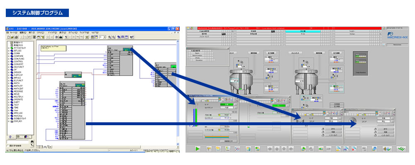Click the green checkmarks acknowledge icon
The image size is (415, 165).
401,148
